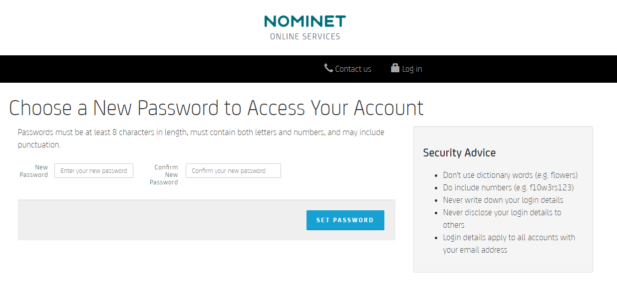Click the 'Confirm New Password' field label
The image size is (617, 295).
click(x=164, y=174)
